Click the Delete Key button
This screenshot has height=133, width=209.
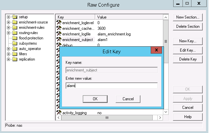pyautogui.click(x=188, y=59)
